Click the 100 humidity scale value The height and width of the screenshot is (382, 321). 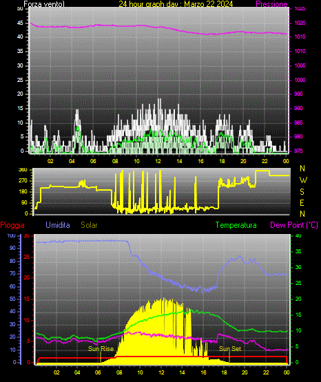12,235
